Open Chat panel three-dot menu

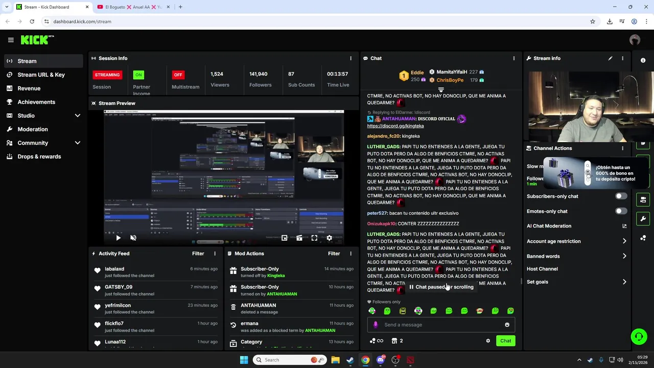point(514,58)
